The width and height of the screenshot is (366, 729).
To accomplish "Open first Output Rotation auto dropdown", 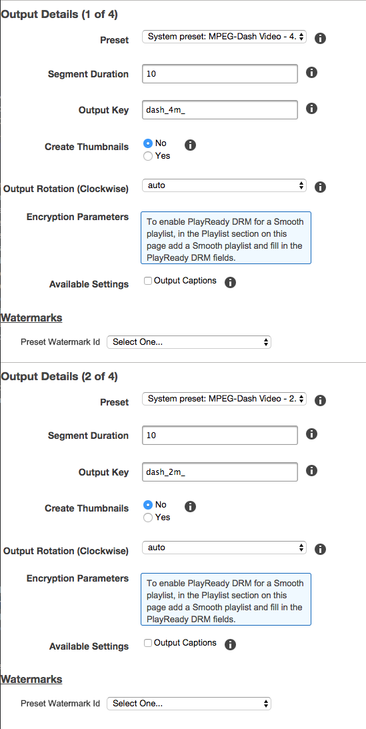I will point(225,185).
